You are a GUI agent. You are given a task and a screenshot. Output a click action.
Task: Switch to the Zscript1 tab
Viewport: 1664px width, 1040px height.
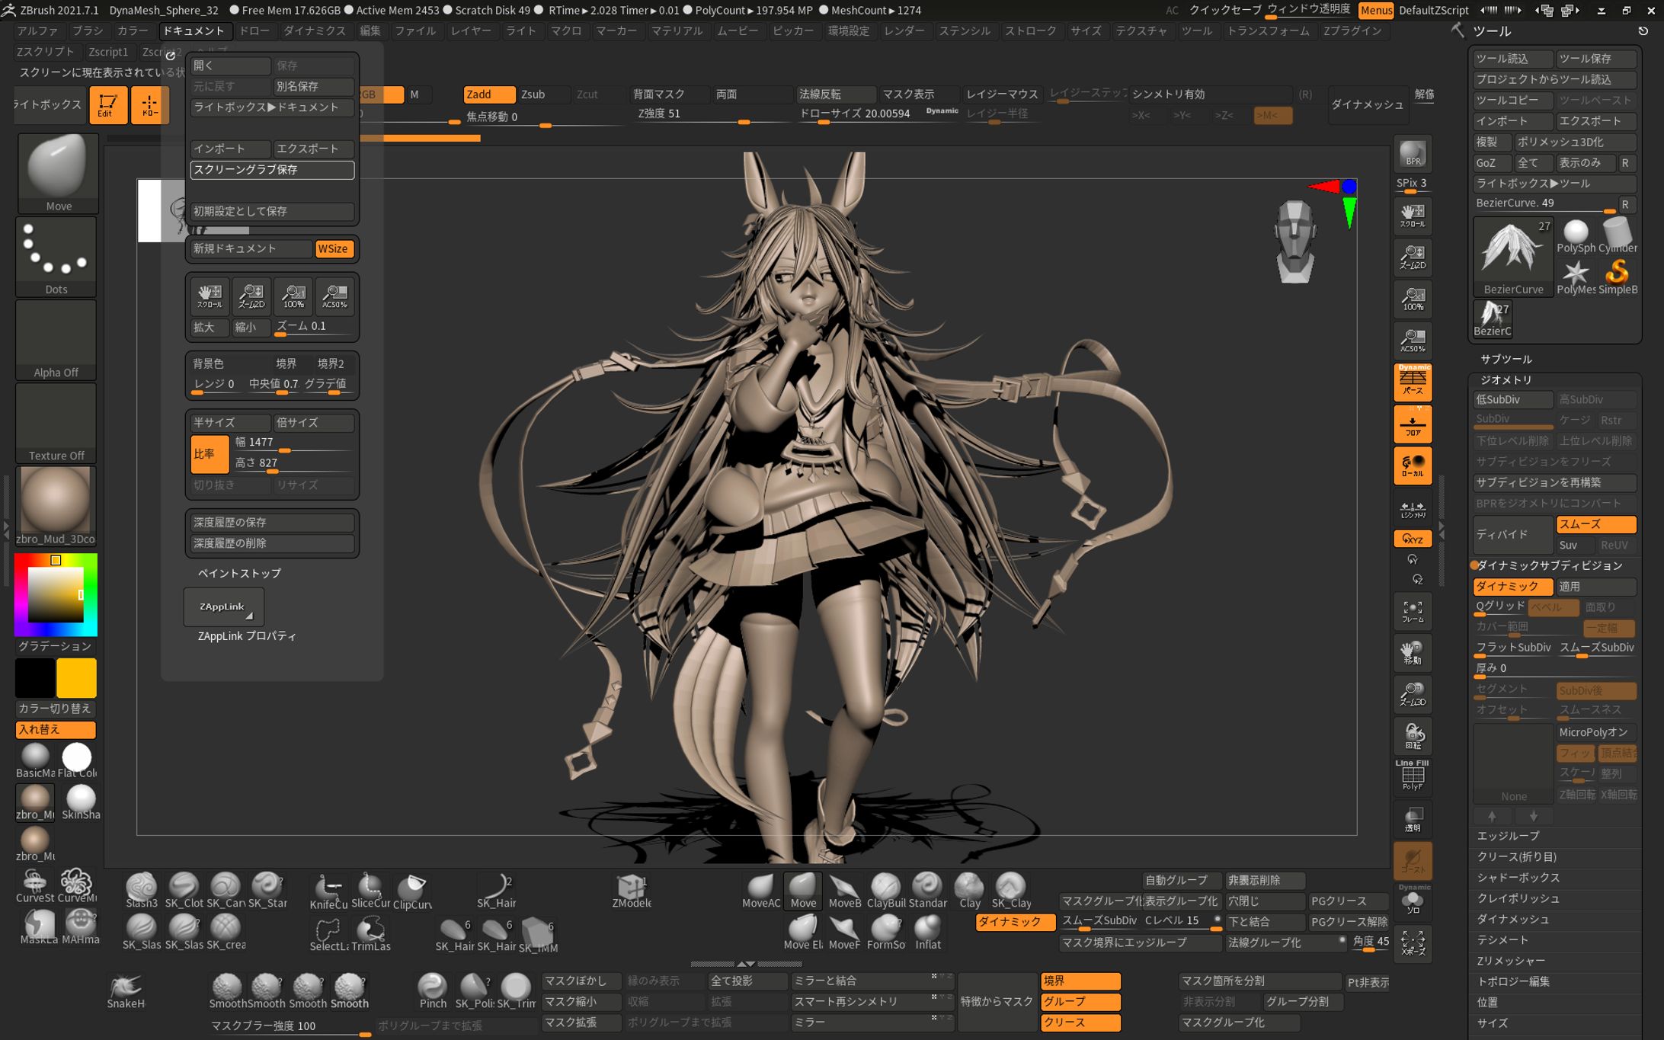pos(108,52)
